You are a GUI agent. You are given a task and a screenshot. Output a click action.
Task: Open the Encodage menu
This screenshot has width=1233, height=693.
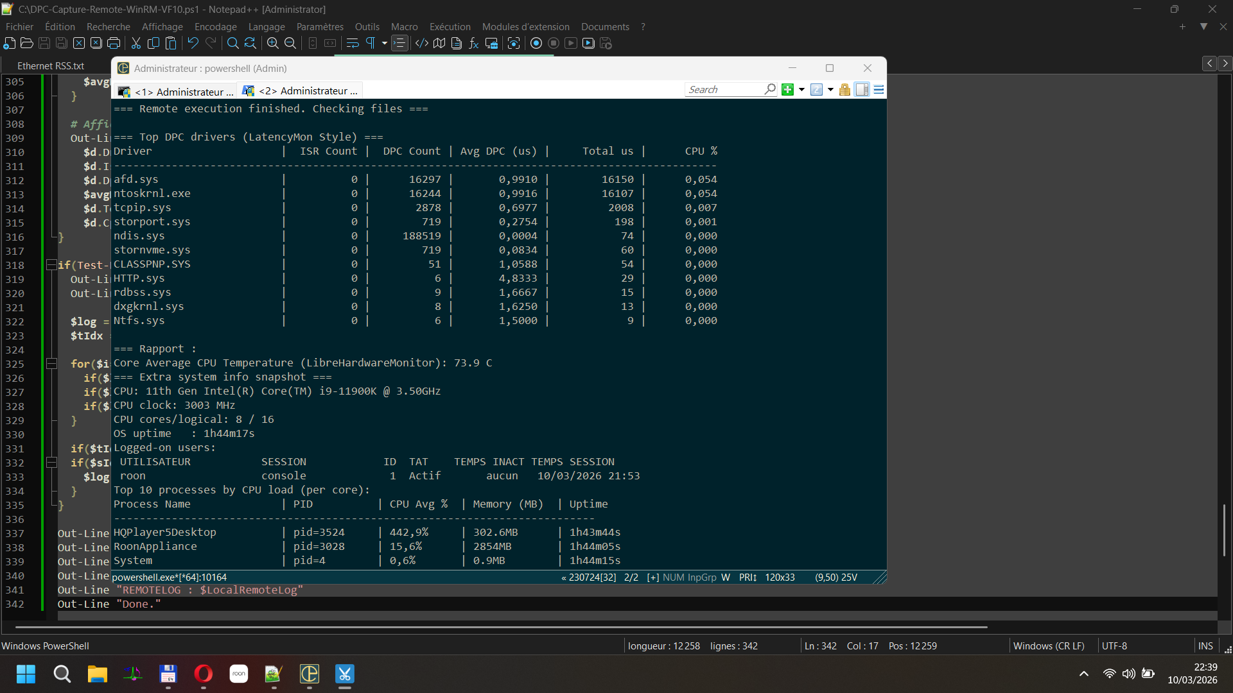click(x=215, y=27)
